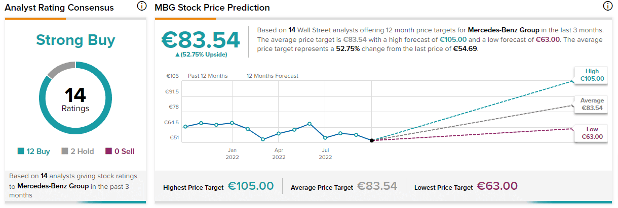Click the large €83.54 price target figure
618x208 pixels.
point(200,39)
